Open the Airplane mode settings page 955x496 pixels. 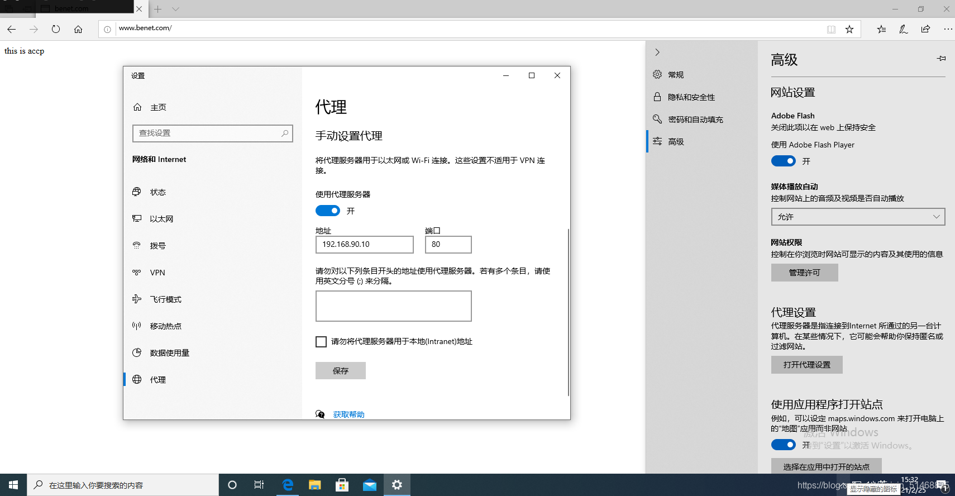(212, 299)
